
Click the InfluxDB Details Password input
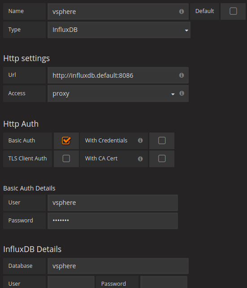(164, 282)
